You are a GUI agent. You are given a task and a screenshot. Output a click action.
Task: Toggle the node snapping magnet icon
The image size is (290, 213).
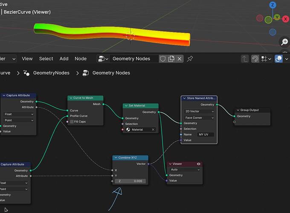pyautogui.click(x=255, y=59)
